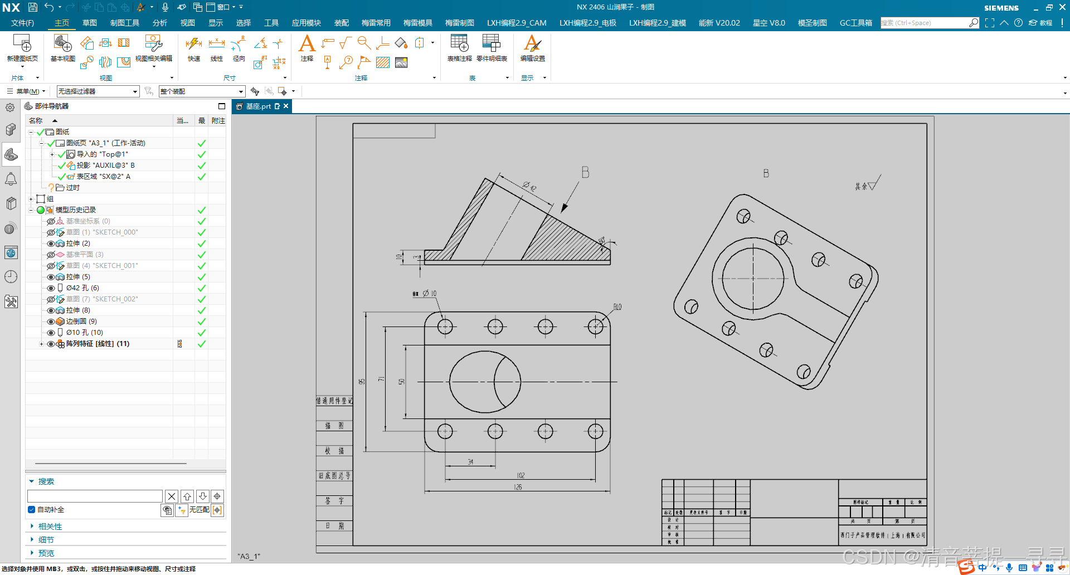Expand the 组 tree node
This screenshot has width=1070, height=575.
click(31, 199)
